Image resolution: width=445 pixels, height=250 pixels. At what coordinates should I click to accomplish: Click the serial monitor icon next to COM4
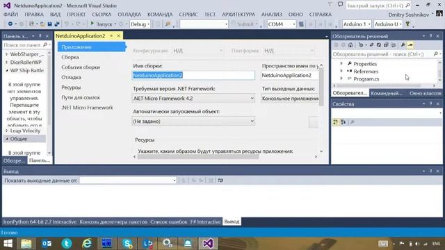click(x=301, y=24)
